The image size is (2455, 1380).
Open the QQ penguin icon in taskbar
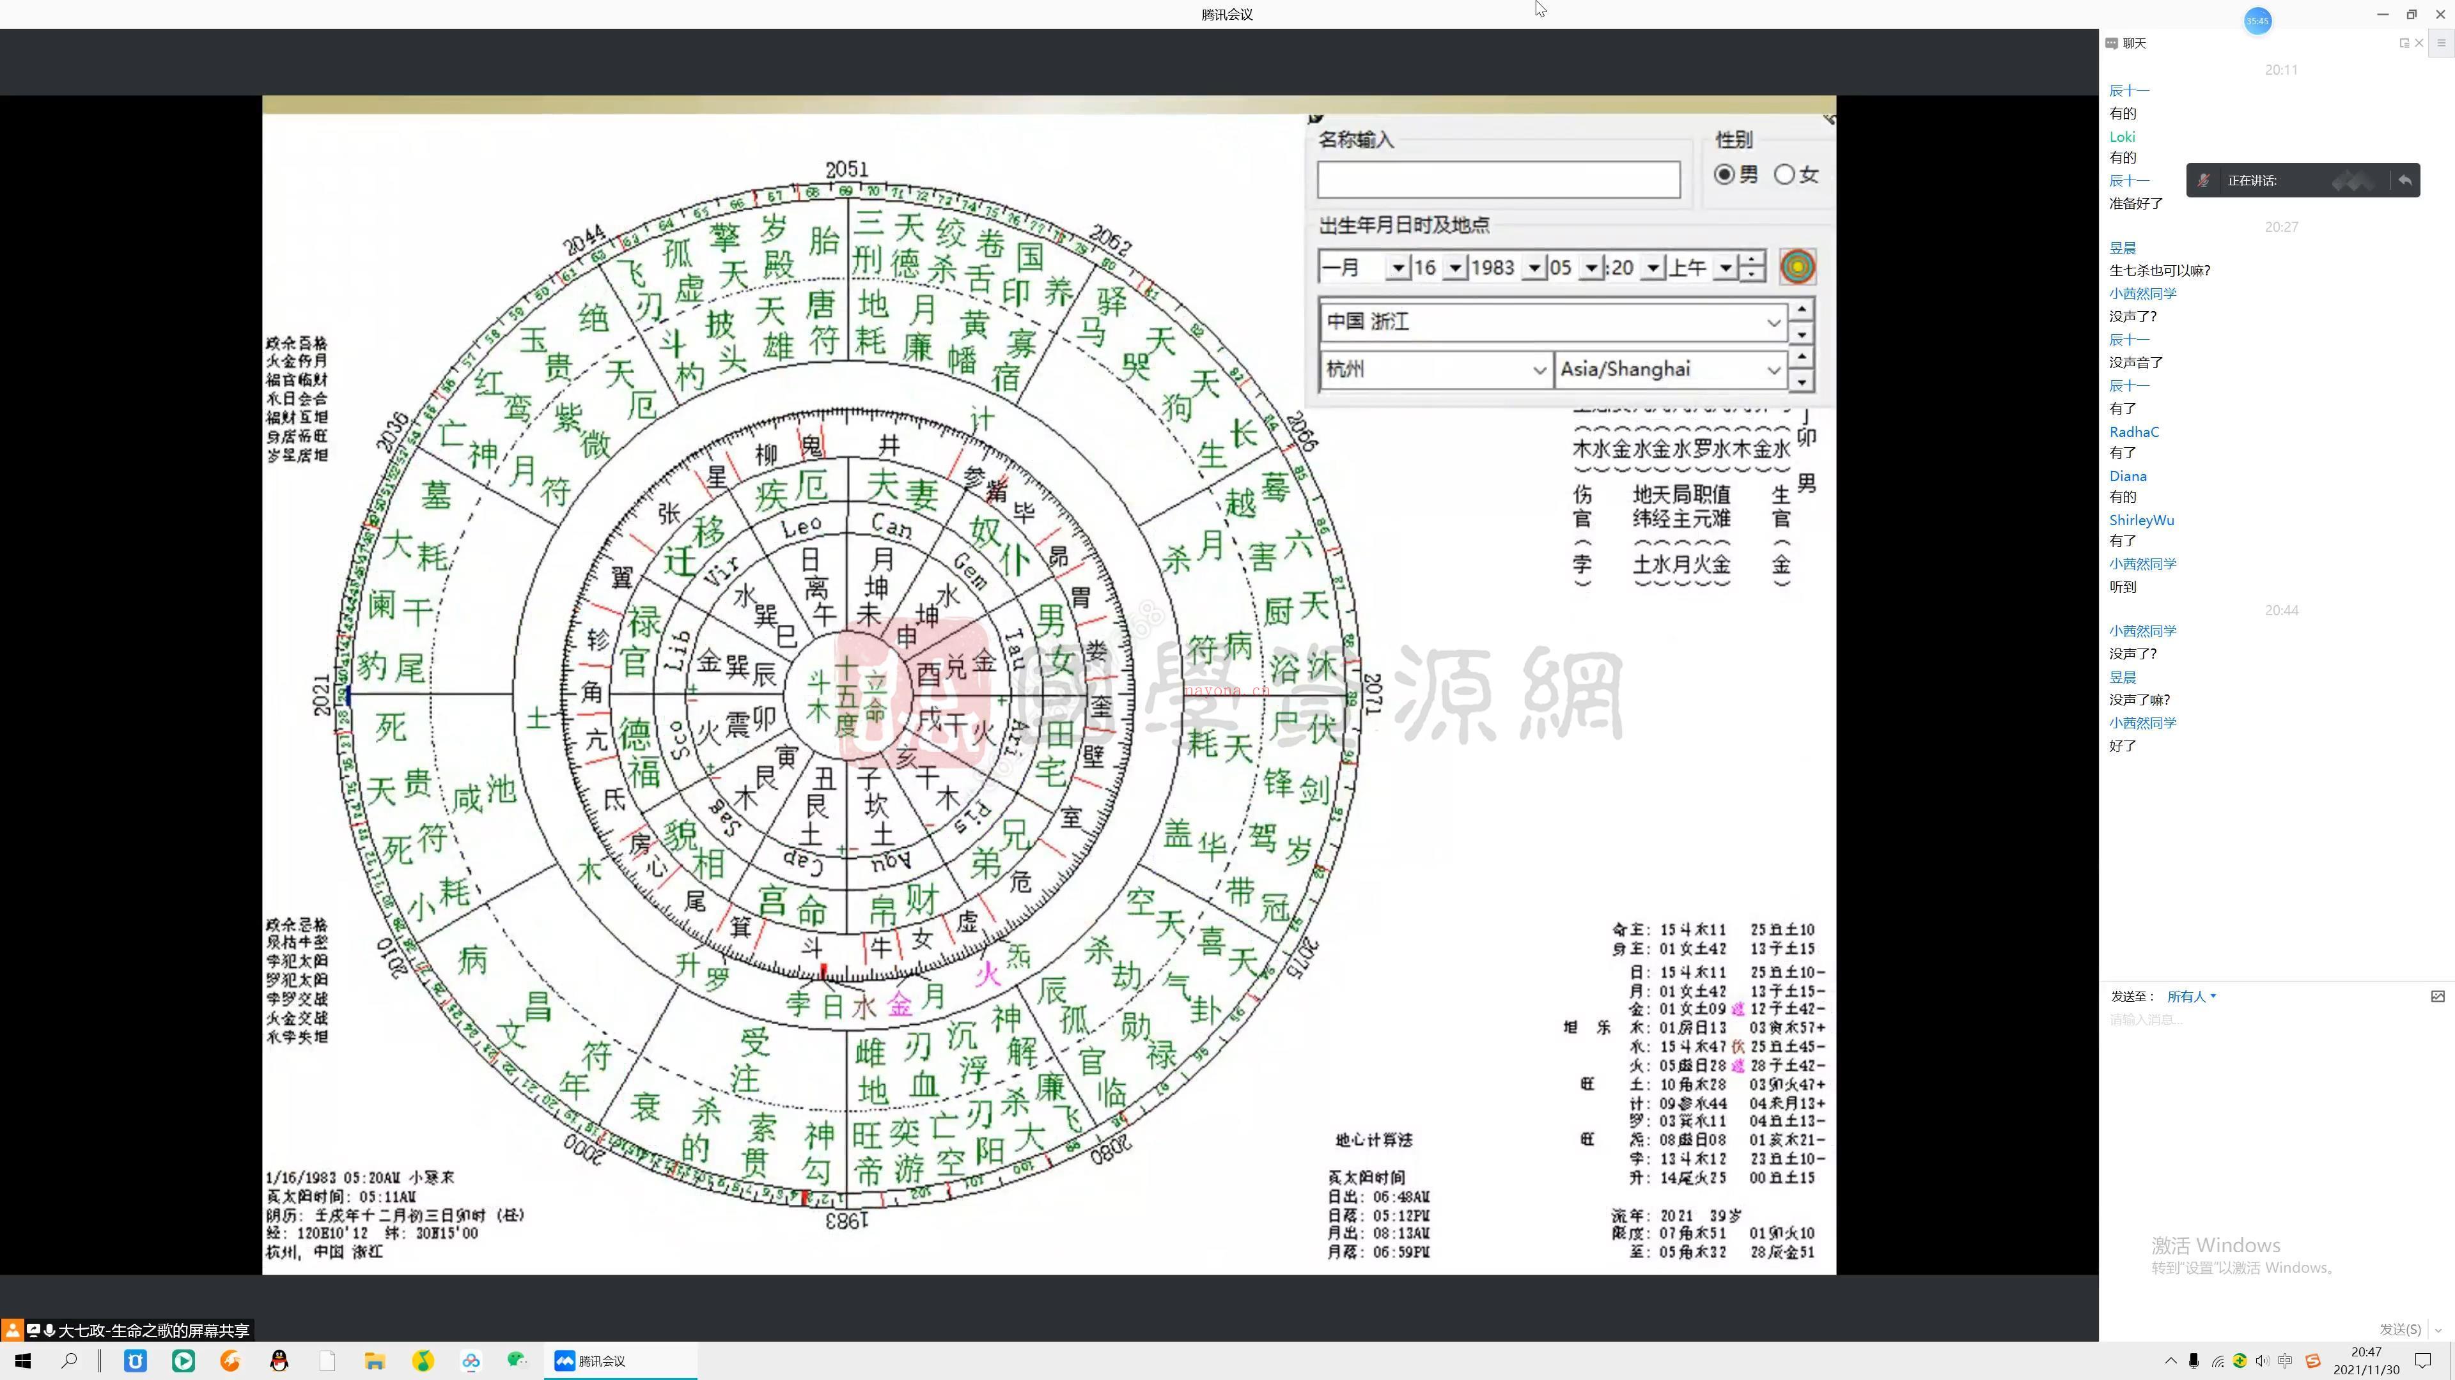click(279, 1361)
